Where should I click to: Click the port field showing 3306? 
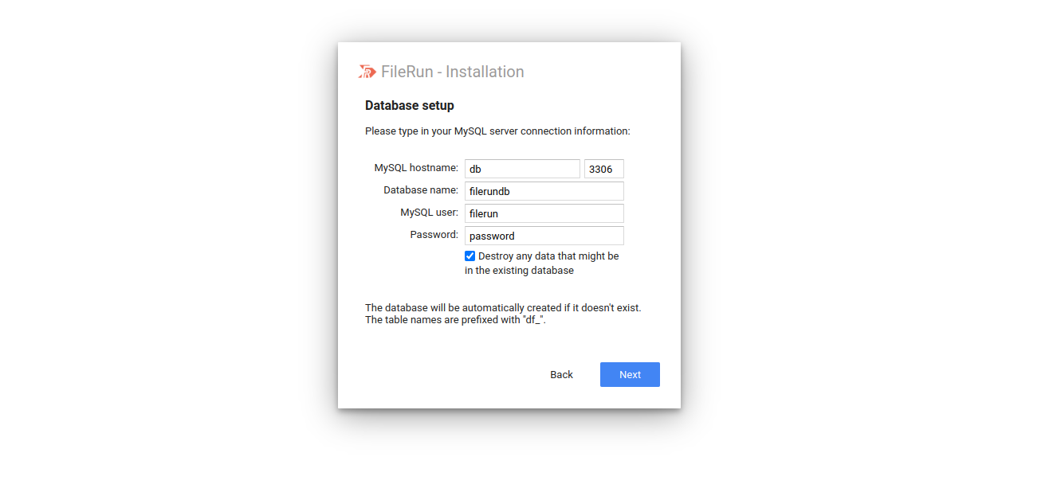click(x=603, y=169)
